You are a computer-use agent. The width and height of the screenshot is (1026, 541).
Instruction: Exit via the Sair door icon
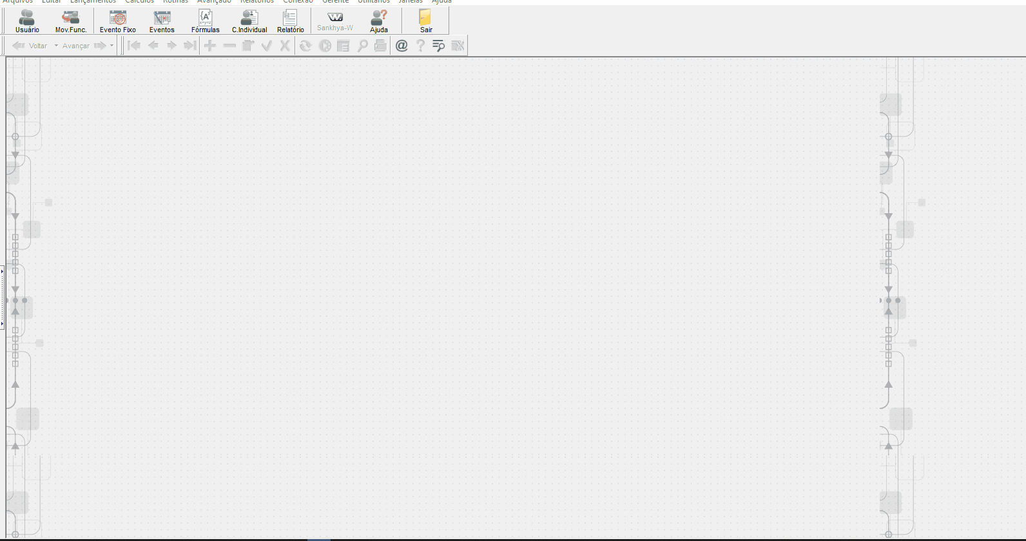tap(426, 21)
